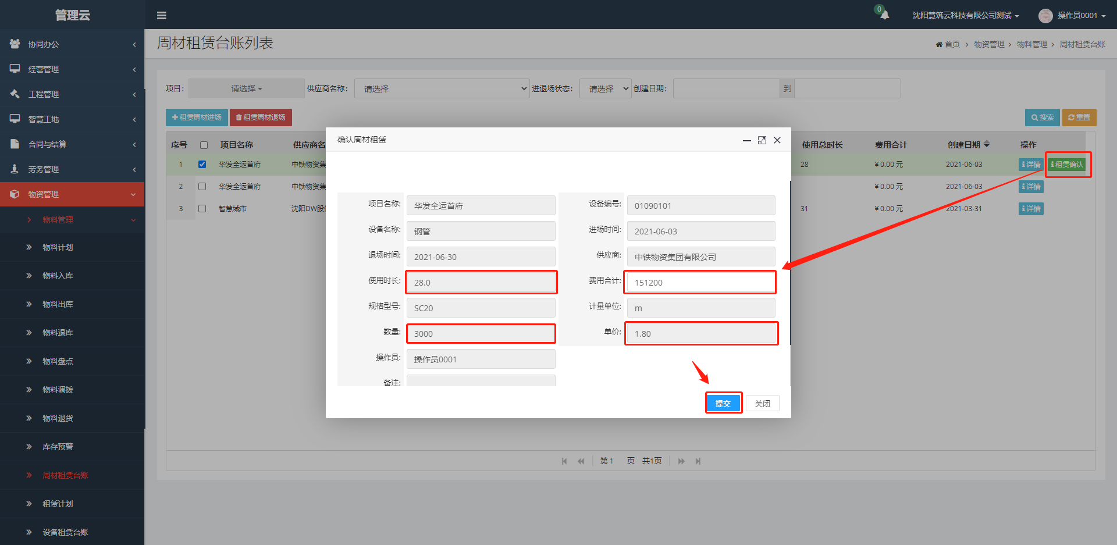Click the 物资管理 cube icon

(15, 194)
